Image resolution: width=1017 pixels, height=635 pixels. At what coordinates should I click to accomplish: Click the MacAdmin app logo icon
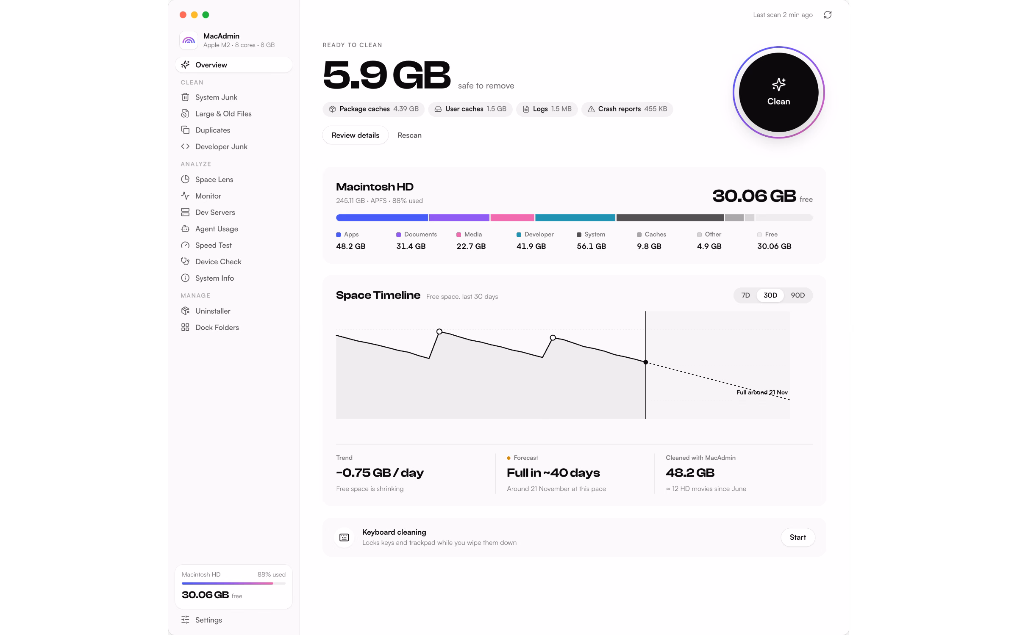[189, 40]
